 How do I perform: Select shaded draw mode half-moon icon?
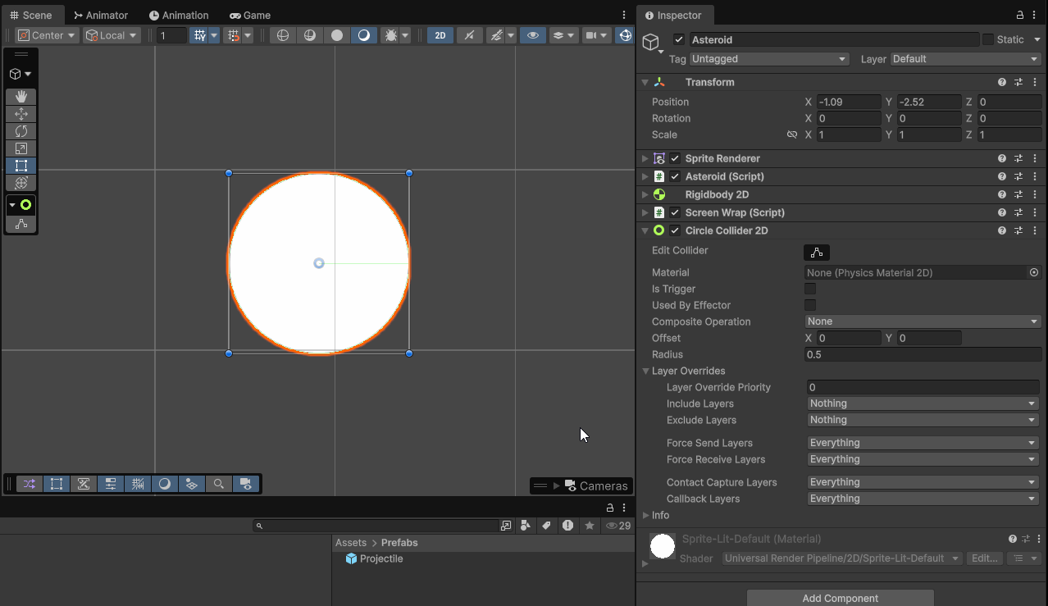point(364,35)
